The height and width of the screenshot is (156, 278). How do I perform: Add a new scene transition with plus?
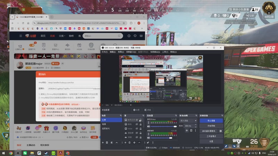[x=187, y=130]
